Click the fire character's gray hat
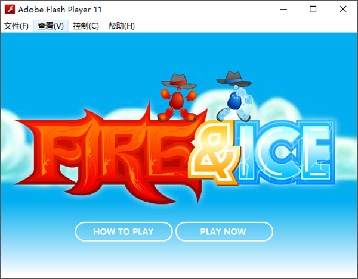The height and width of the screenshot is (279, 358). (x=178, y=81)
